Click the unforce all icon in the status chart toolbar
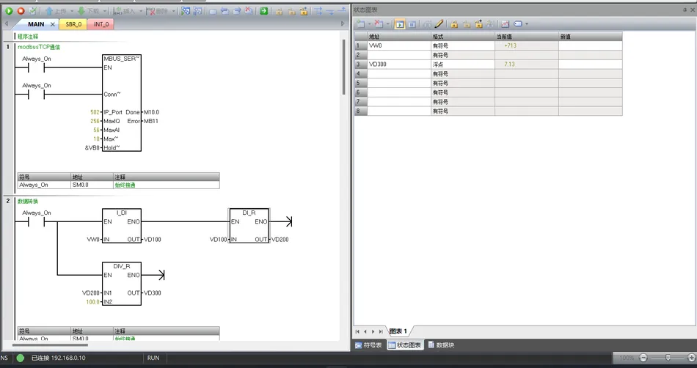The height and width of the screenshot is (368, 697). pos(478,24)
